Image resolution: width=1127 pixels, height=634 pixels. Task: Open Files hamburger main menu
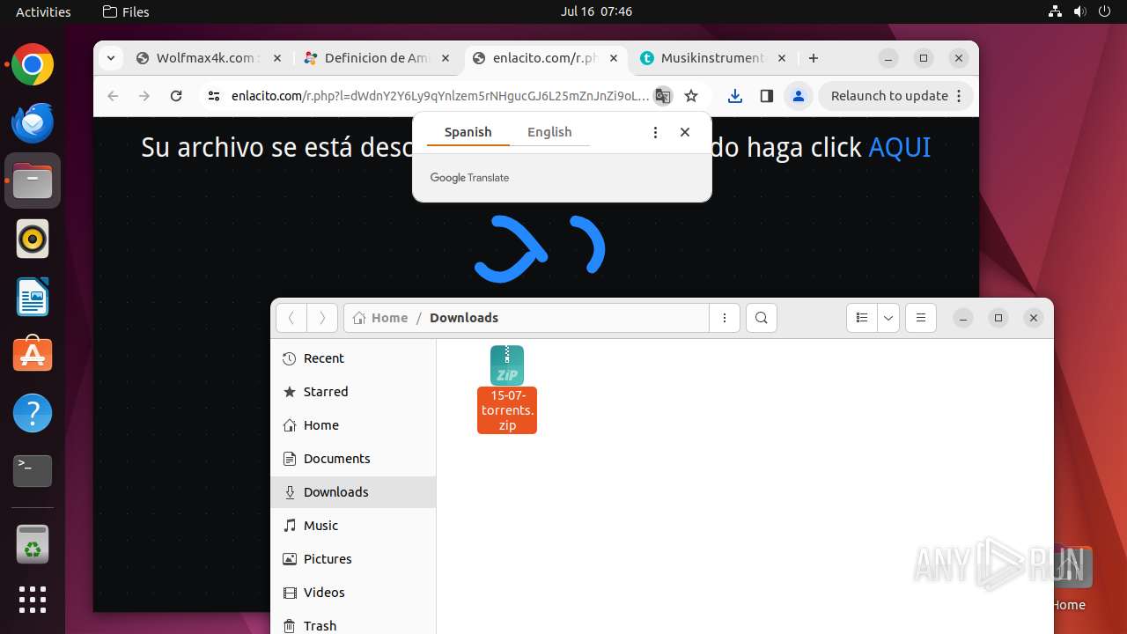pyautogui.click(x=921, y=318)
